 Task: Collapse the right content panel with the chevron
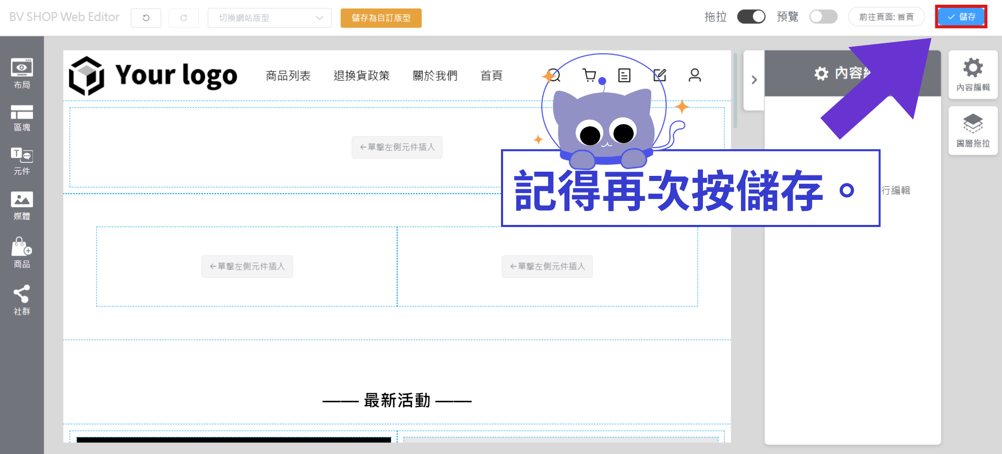point(754,80)
